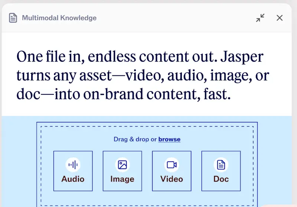Viewport: 297px width, 207px height.
Task: Click the "Drag & drop or" text
Action: point(135,139)
